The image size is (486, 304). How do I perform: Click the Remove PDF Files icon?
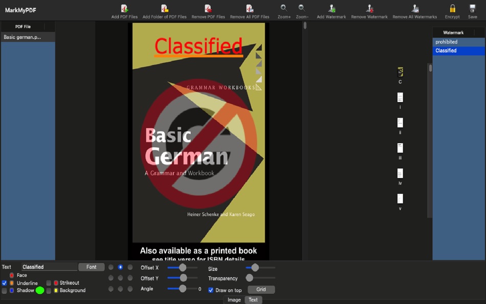(208, 8)
